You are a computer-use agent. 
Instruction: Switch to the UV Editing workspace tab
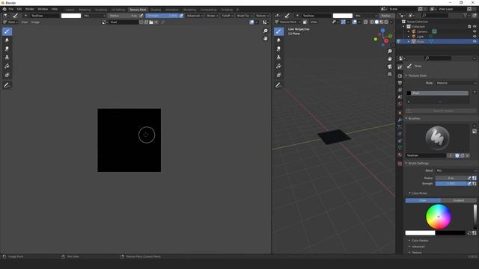[x=118, y=10]
